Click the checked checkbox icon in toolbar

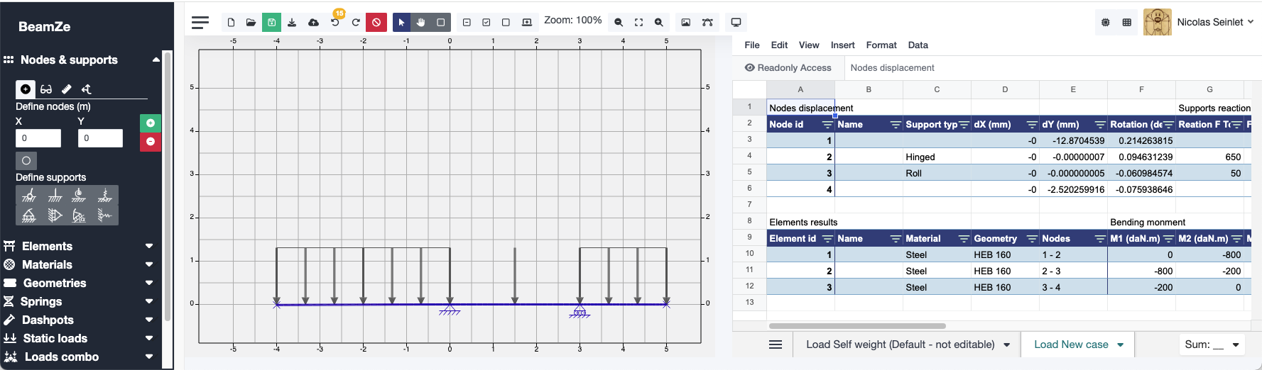[x=486, y=23]
